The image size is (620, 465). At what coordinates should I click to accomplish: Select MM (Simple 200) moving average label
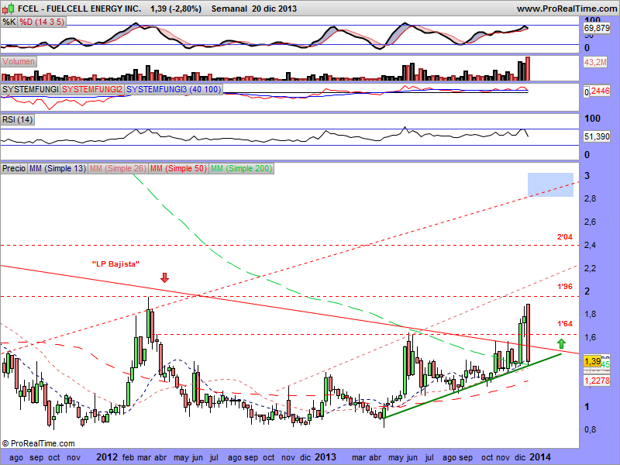pos(241,168)
